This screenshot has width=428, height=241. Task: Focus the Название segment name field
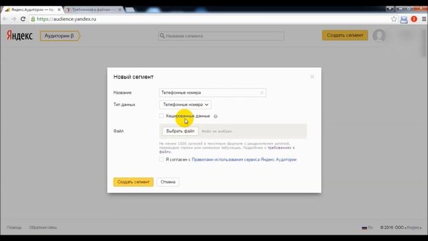click(x=213, y=92)
